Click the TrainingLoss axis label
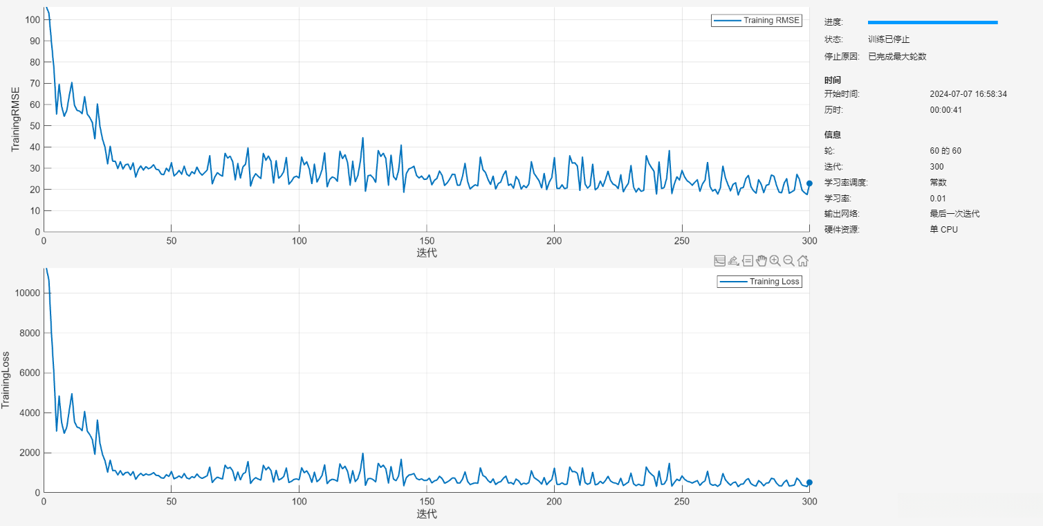 [x=6, y=380]
